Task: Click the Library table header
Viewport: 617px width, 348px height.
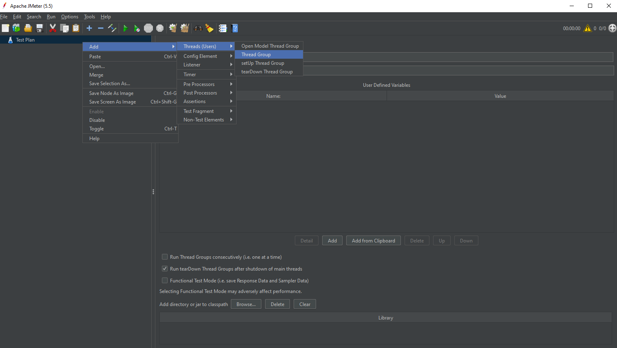Action: click(x=386, y=318)
